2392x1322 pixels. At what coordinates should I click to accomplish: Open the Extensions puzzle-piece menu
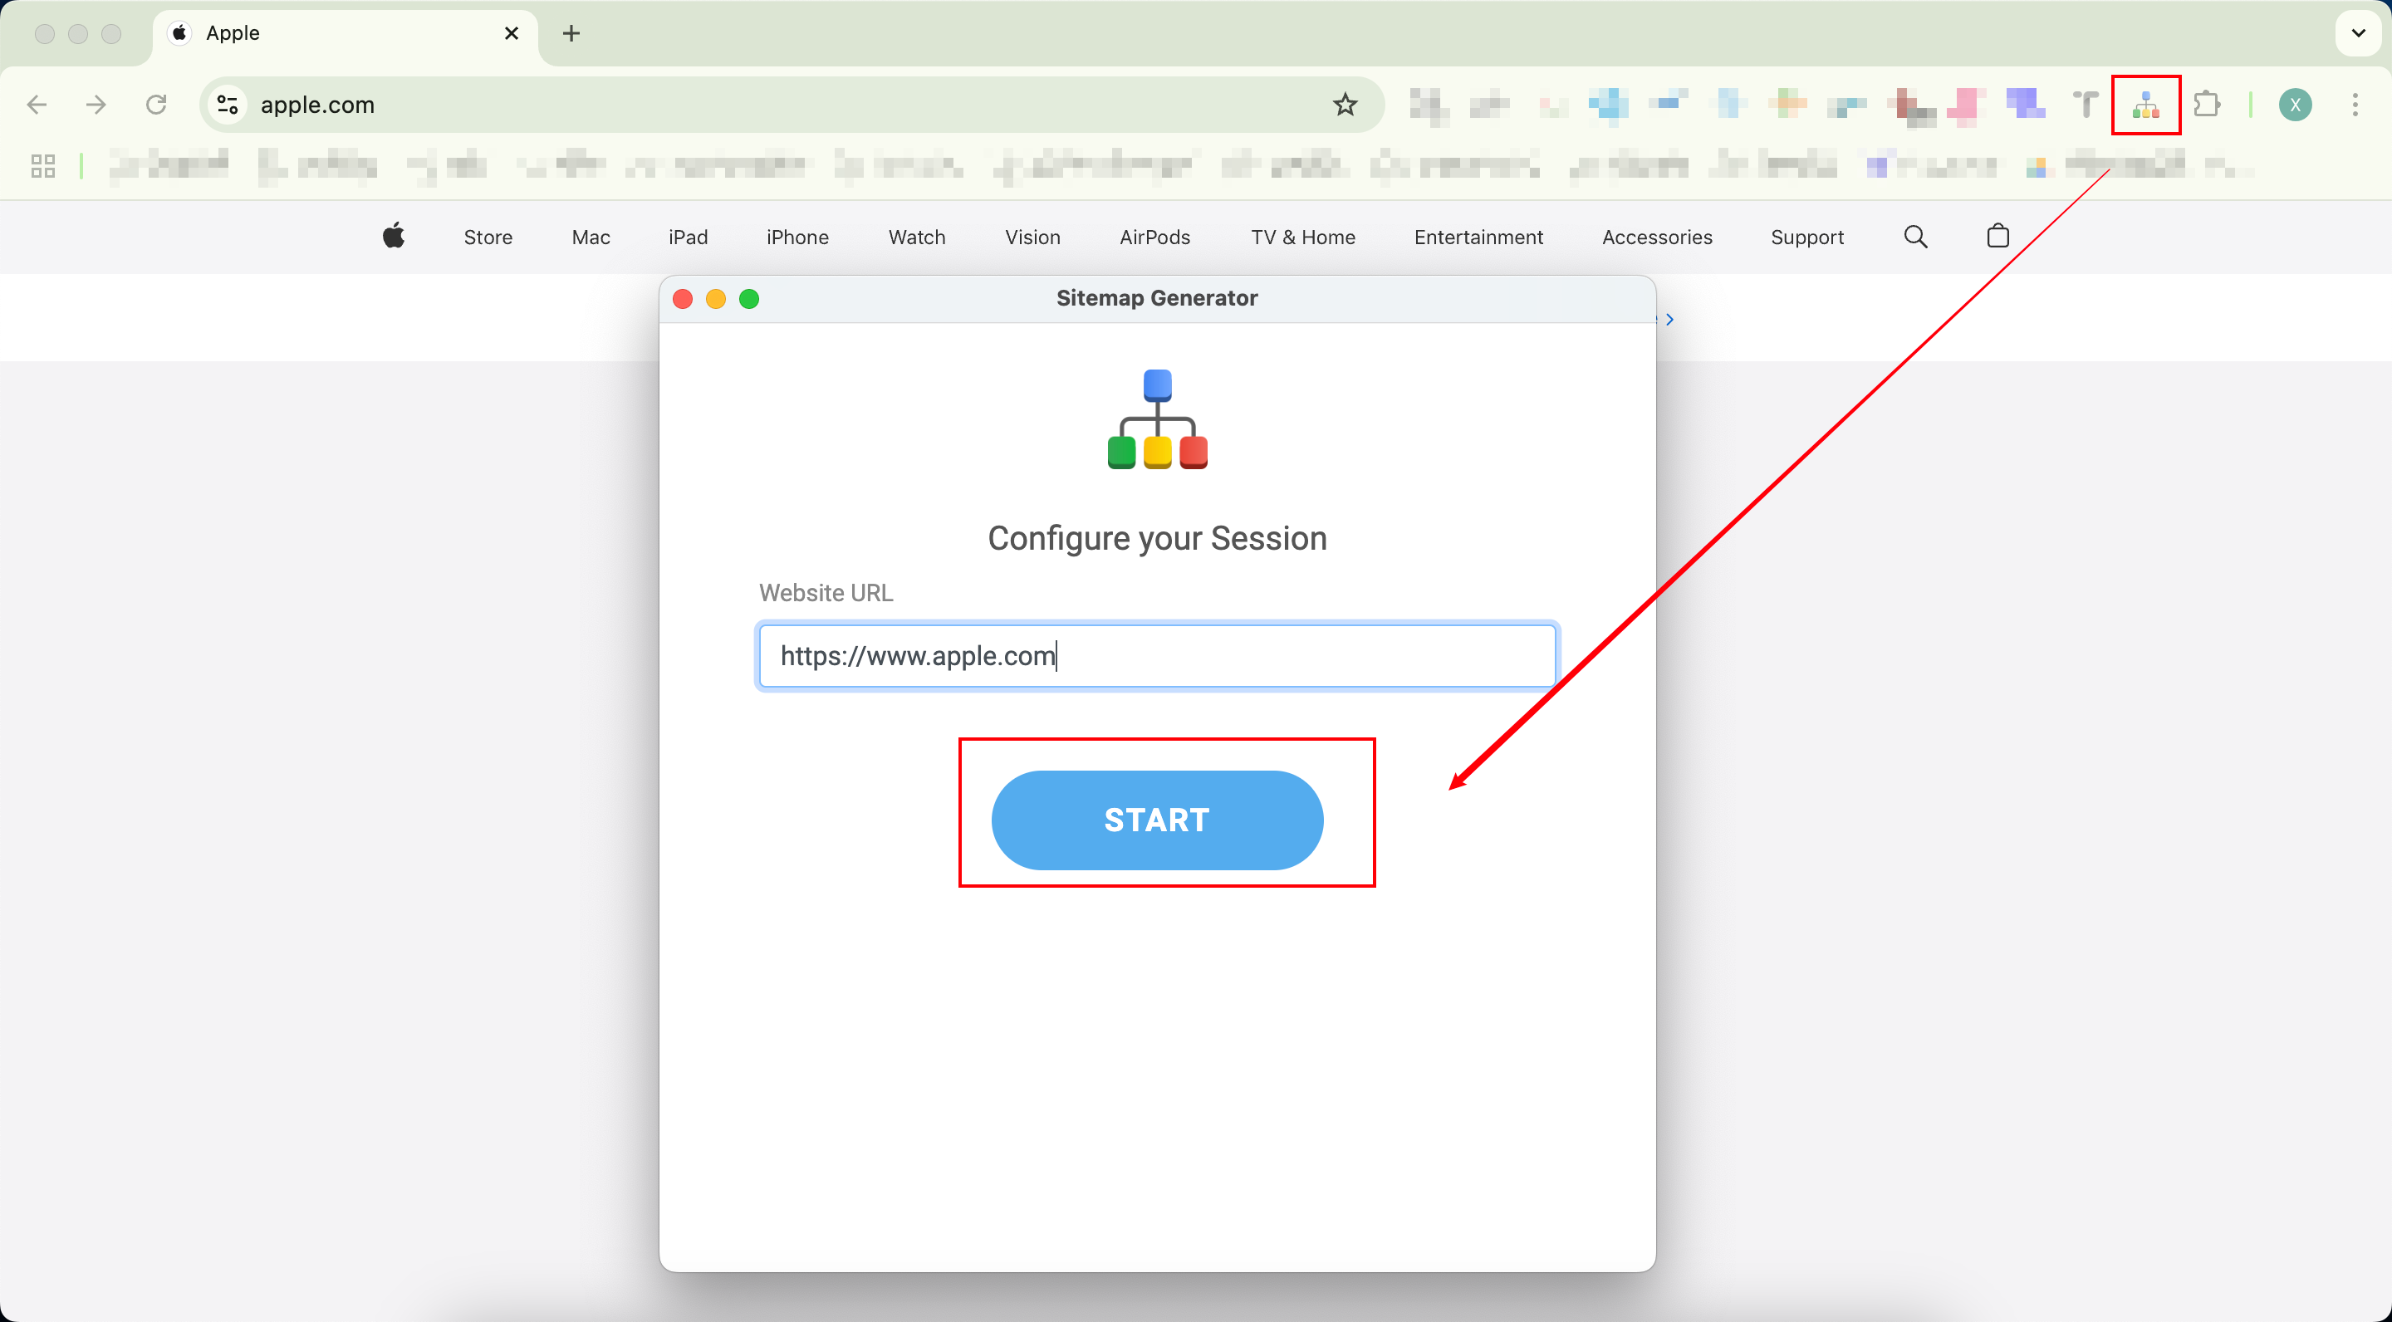2206,105
